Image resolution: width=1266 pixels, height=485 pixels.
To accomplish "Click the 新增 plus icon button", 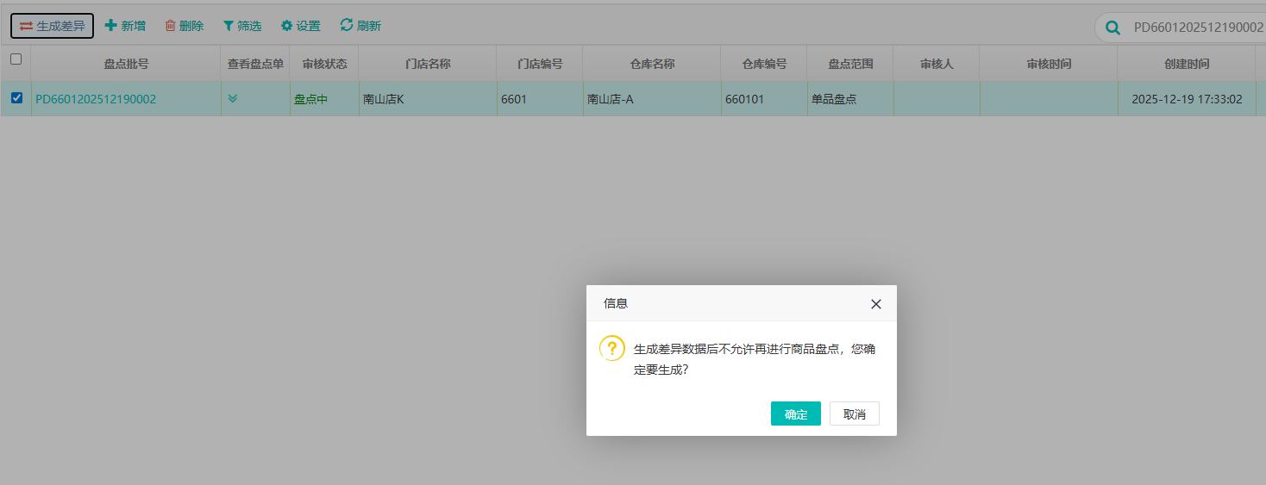I will [x=125, y=26].
